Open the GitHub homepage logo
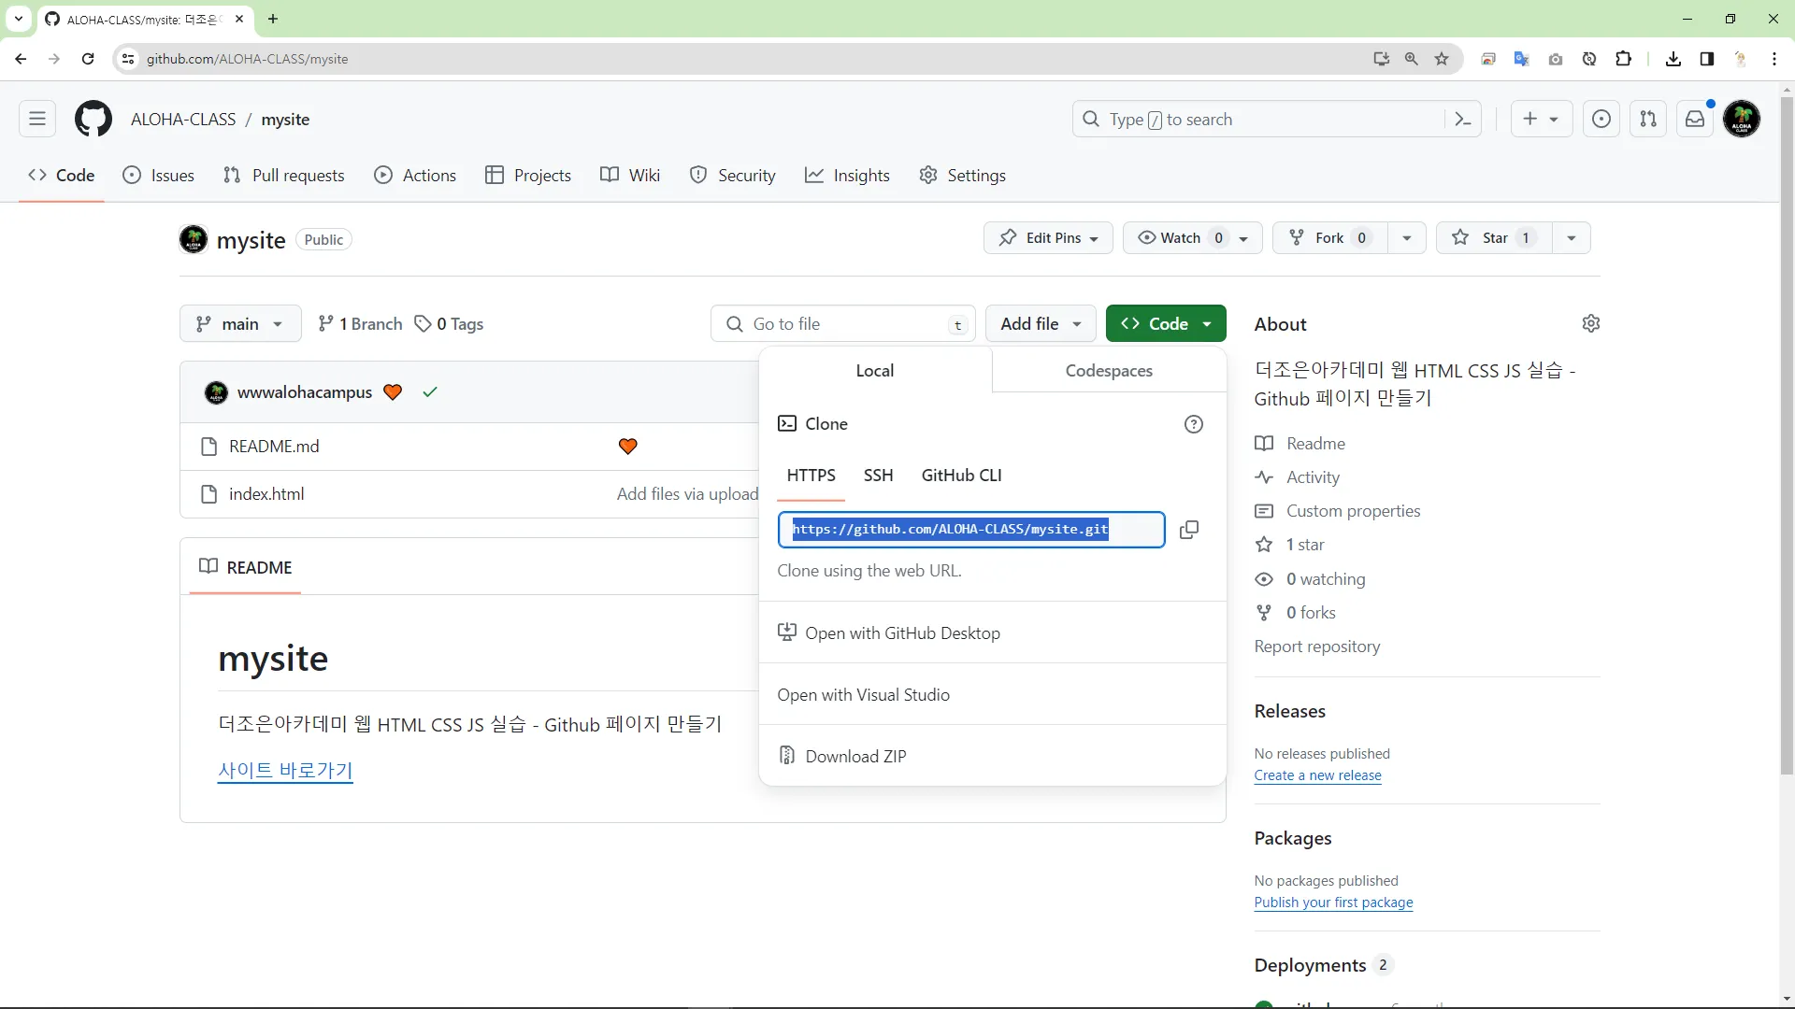The height and width of the screenshot is (1009, 1795). pyautogui.click(x=93, y=120)
